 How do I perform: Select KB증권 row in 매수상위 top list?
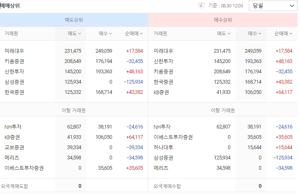coord(223,92)
